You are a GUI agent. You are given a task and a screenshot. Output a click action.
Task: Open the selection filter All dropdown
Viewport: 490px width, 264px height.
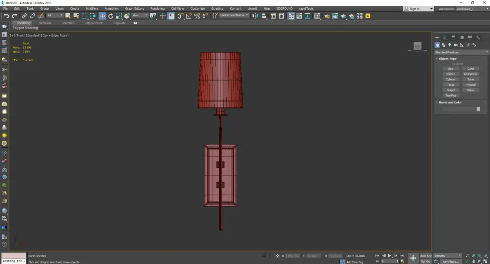click(55, 16)
